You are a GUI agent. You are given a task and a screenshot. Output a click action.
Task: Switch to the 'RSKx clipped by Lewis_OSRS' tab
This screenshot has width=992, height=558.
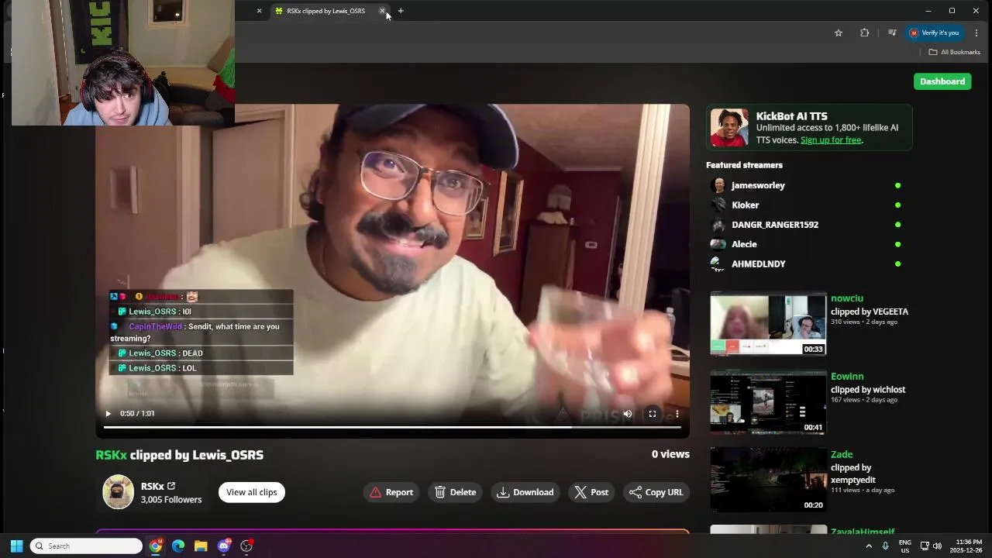[325, 11]
